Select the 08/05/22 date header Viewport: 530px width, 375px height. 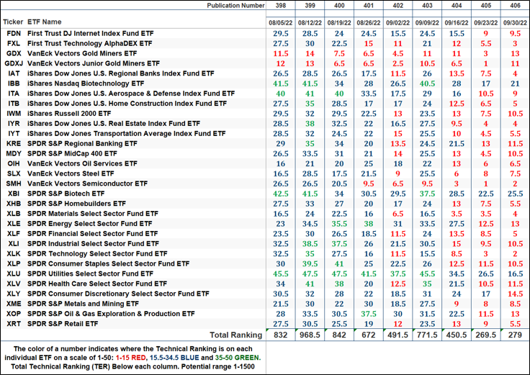[281, 22]
